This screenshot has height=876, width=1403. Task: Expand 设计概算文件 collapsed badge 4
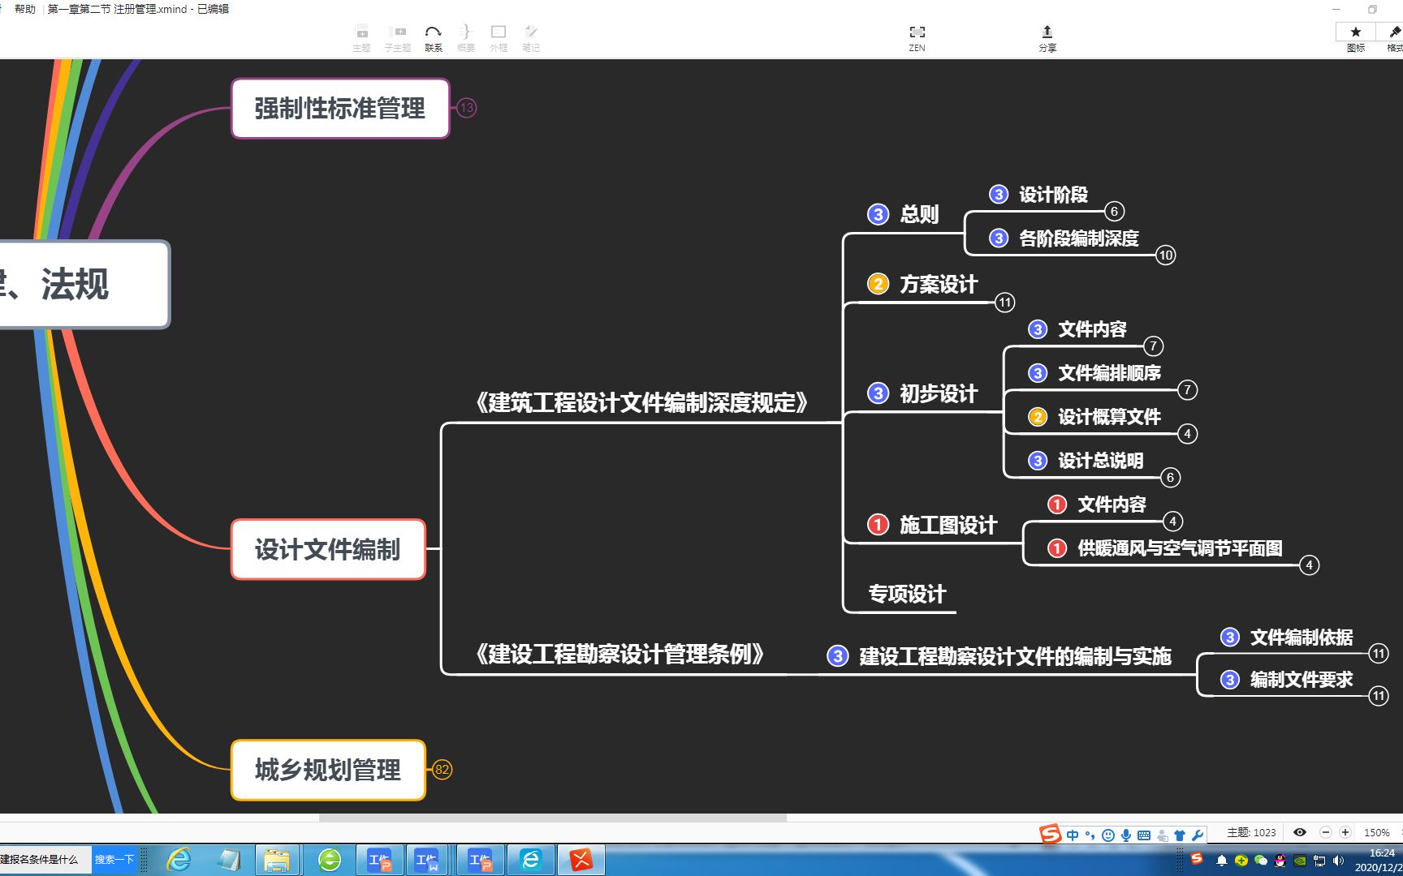pos(1187,434)
